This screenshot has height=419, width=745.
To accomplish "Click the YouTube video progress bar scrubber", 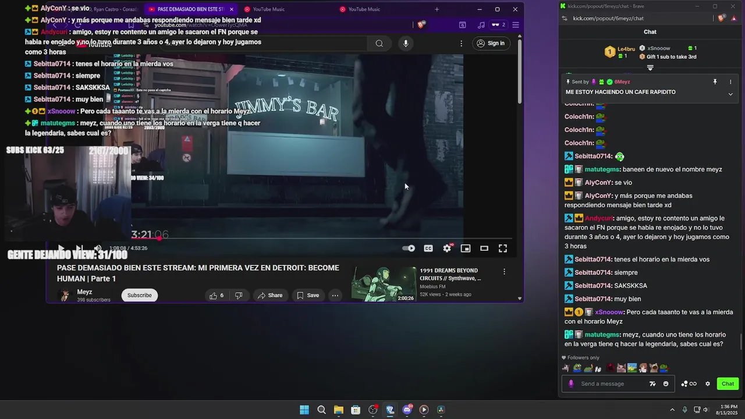I will pos(159,238).
